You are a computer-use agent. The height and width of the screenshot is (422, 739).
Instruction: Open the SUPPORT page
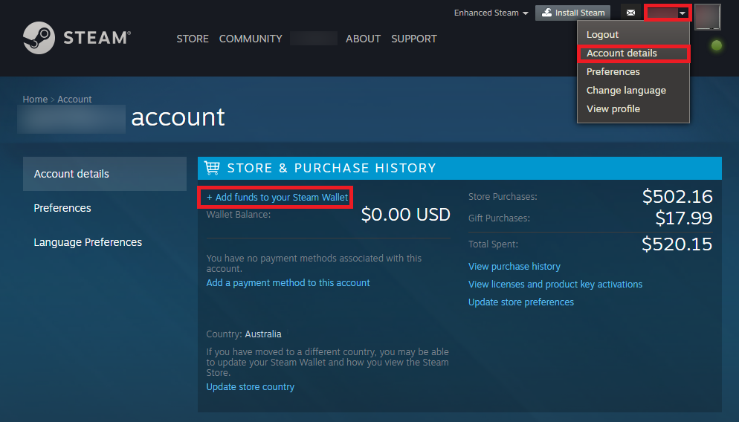click(414, 39)
